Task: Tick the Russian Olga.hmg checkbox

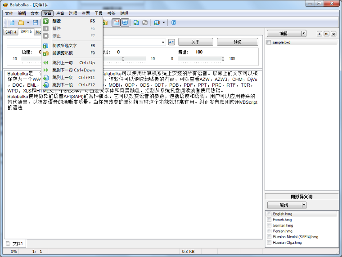Action: click(x=269, y=243)
